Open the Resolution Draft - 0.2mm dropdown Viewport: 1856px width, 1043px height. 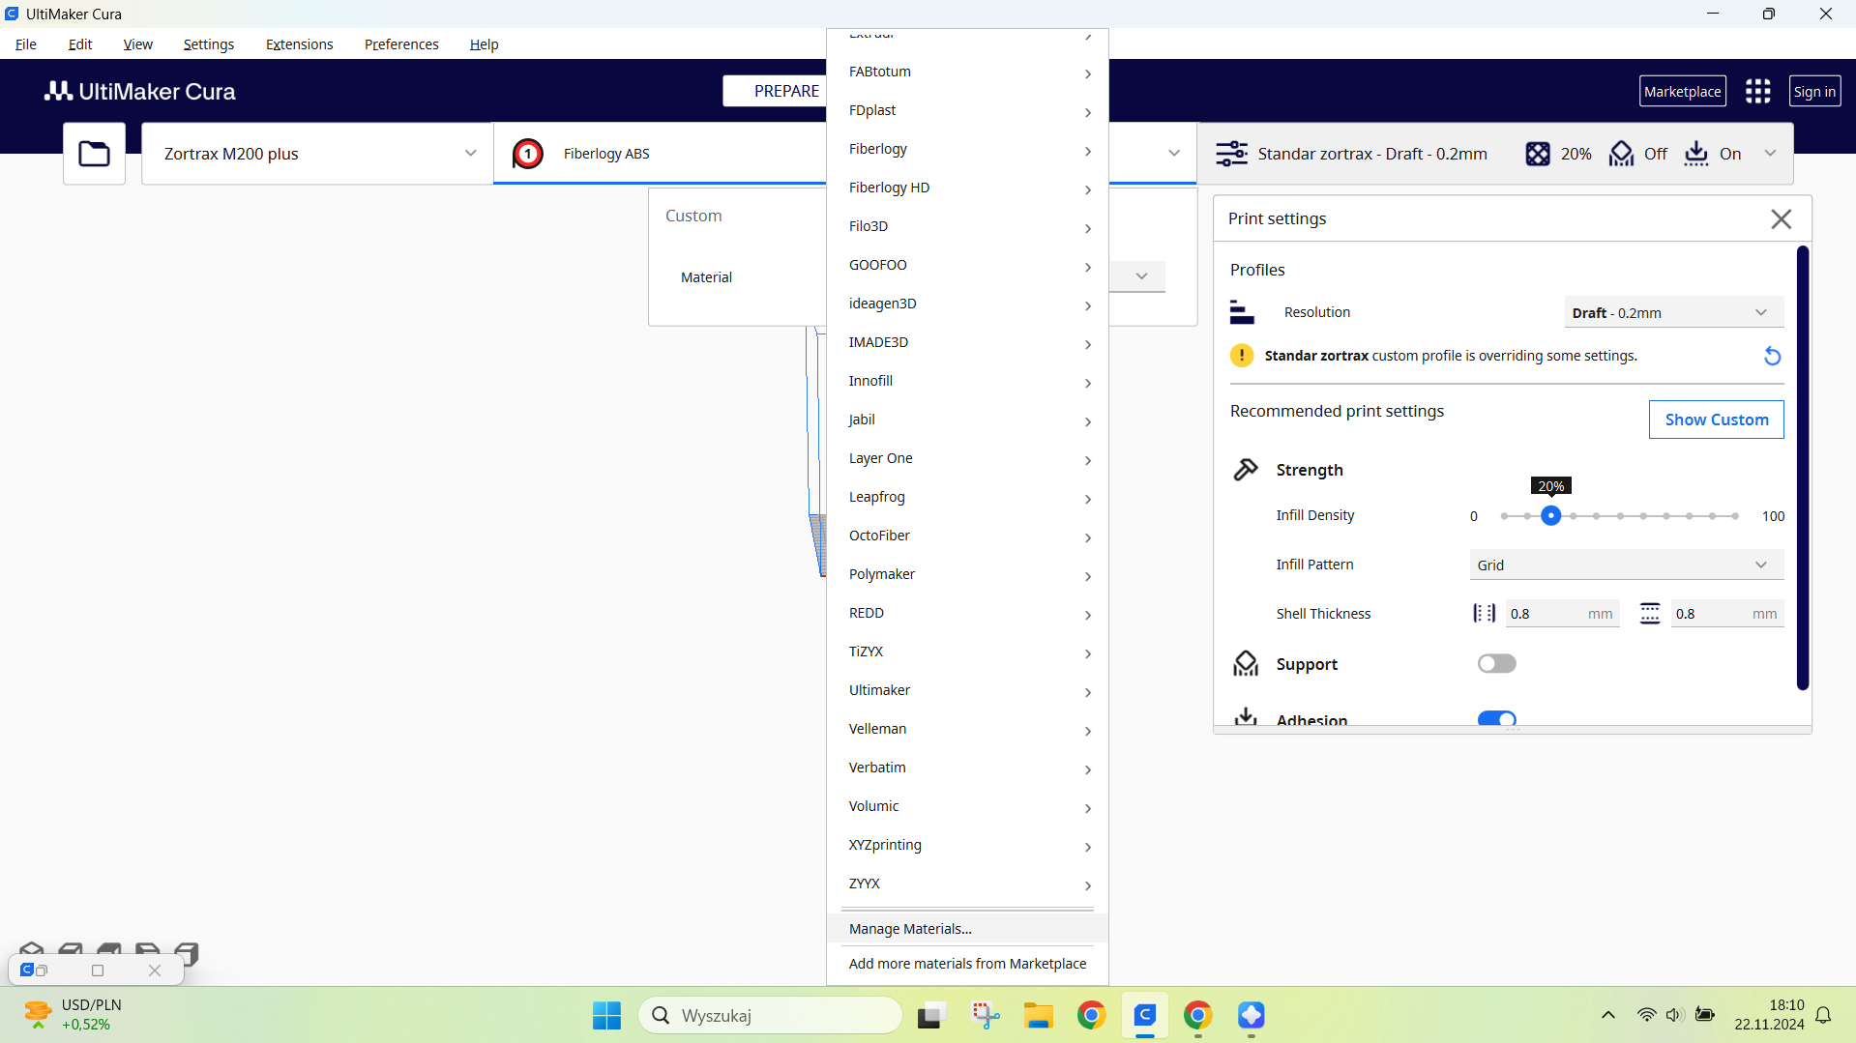coord(1673,312)
